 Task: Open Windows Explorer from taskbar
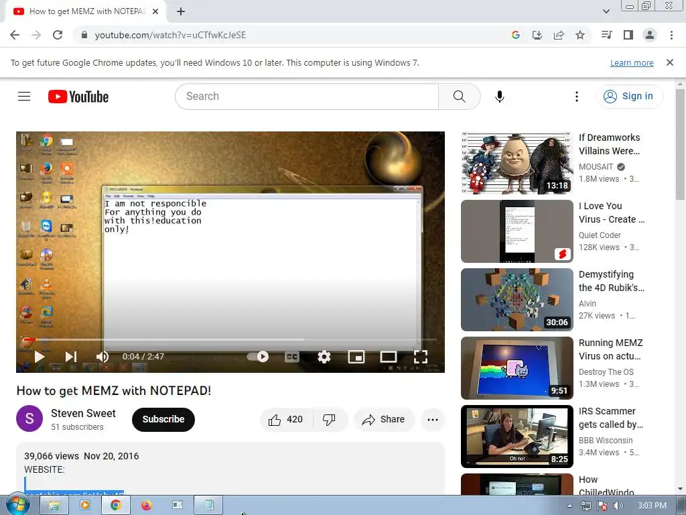click(54, 506)
